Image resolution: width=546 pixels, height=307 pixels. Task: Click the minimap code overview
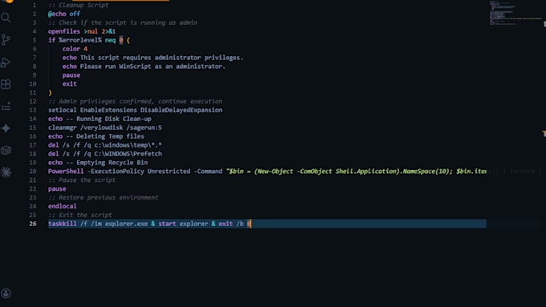(x=515, y=13)
